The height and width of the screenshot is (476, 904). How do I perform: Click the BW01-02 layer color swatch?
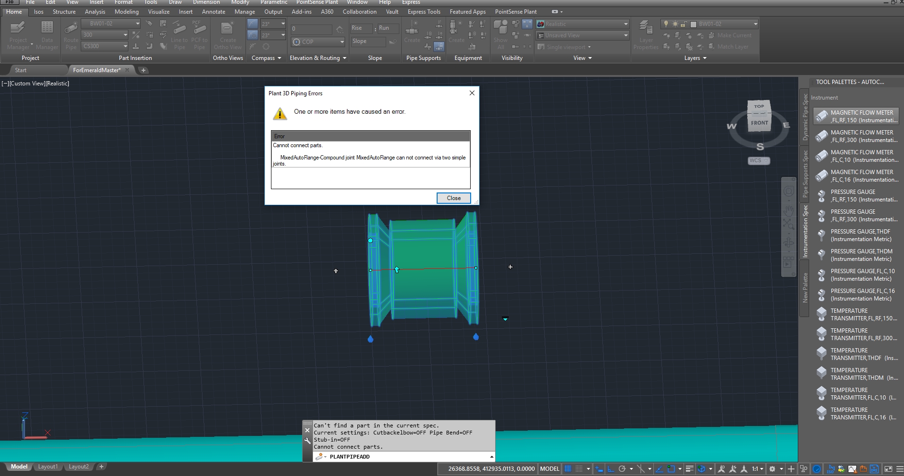coord(693,24)
